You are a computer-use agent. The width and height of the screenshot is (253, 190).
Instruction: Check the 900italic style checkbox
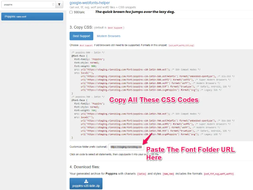71,12
